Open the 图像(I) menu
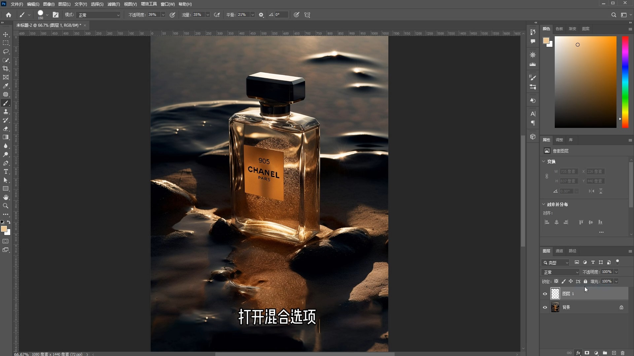Image resolution: width=634 pixels, height=356 pixels. (49, 4)
